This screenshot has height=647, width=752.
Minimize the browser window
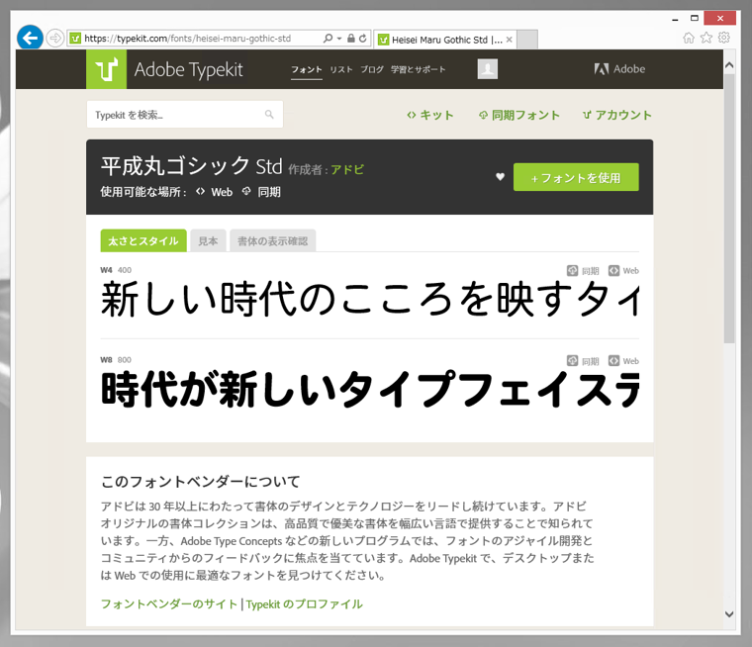(675, 18)
